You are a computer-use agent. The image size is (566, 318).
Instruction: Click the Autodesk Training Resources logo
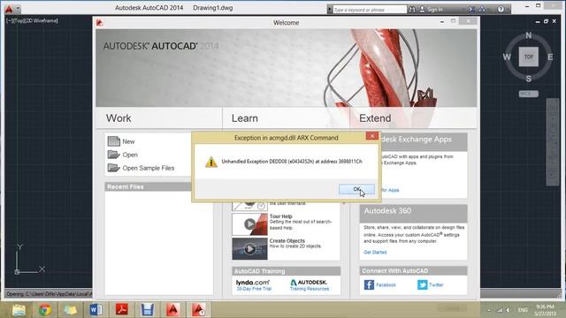[309, 283]
